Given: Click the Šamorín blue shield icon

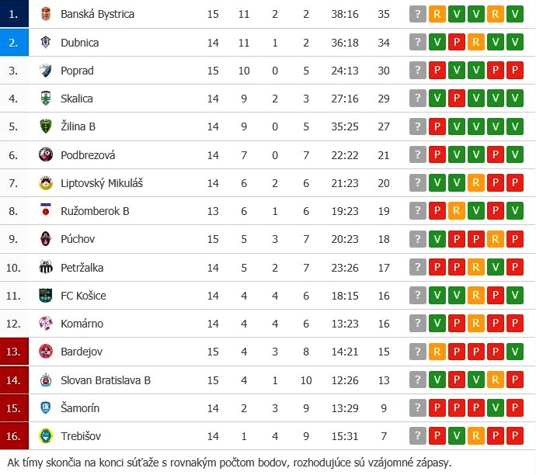Looking at the screenshot, I should pos(46,407).
